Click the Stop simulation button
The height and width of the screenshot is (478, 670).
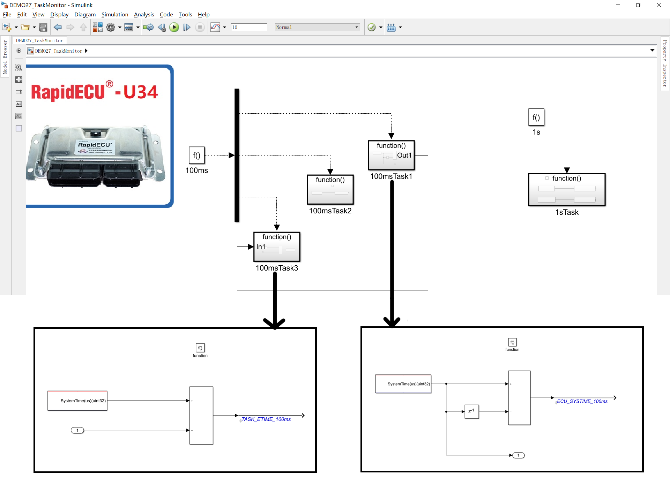[x=200, y=27]
